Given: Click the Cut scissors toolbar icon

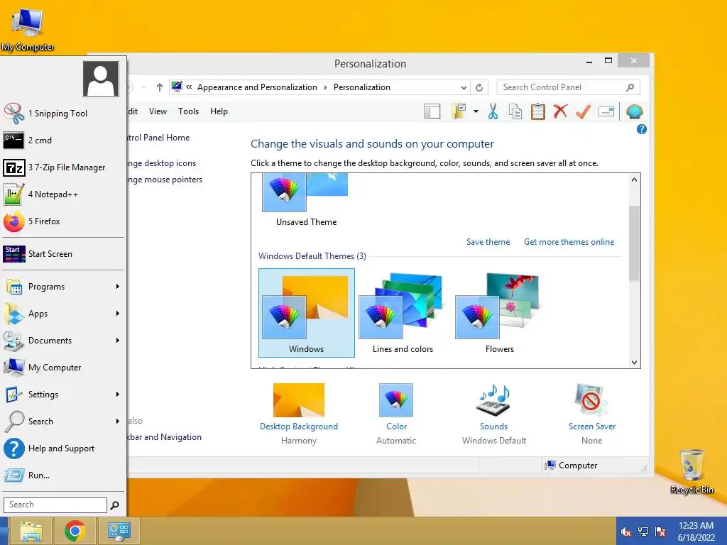Looking at the screenshot, I should tap(493, 111).
